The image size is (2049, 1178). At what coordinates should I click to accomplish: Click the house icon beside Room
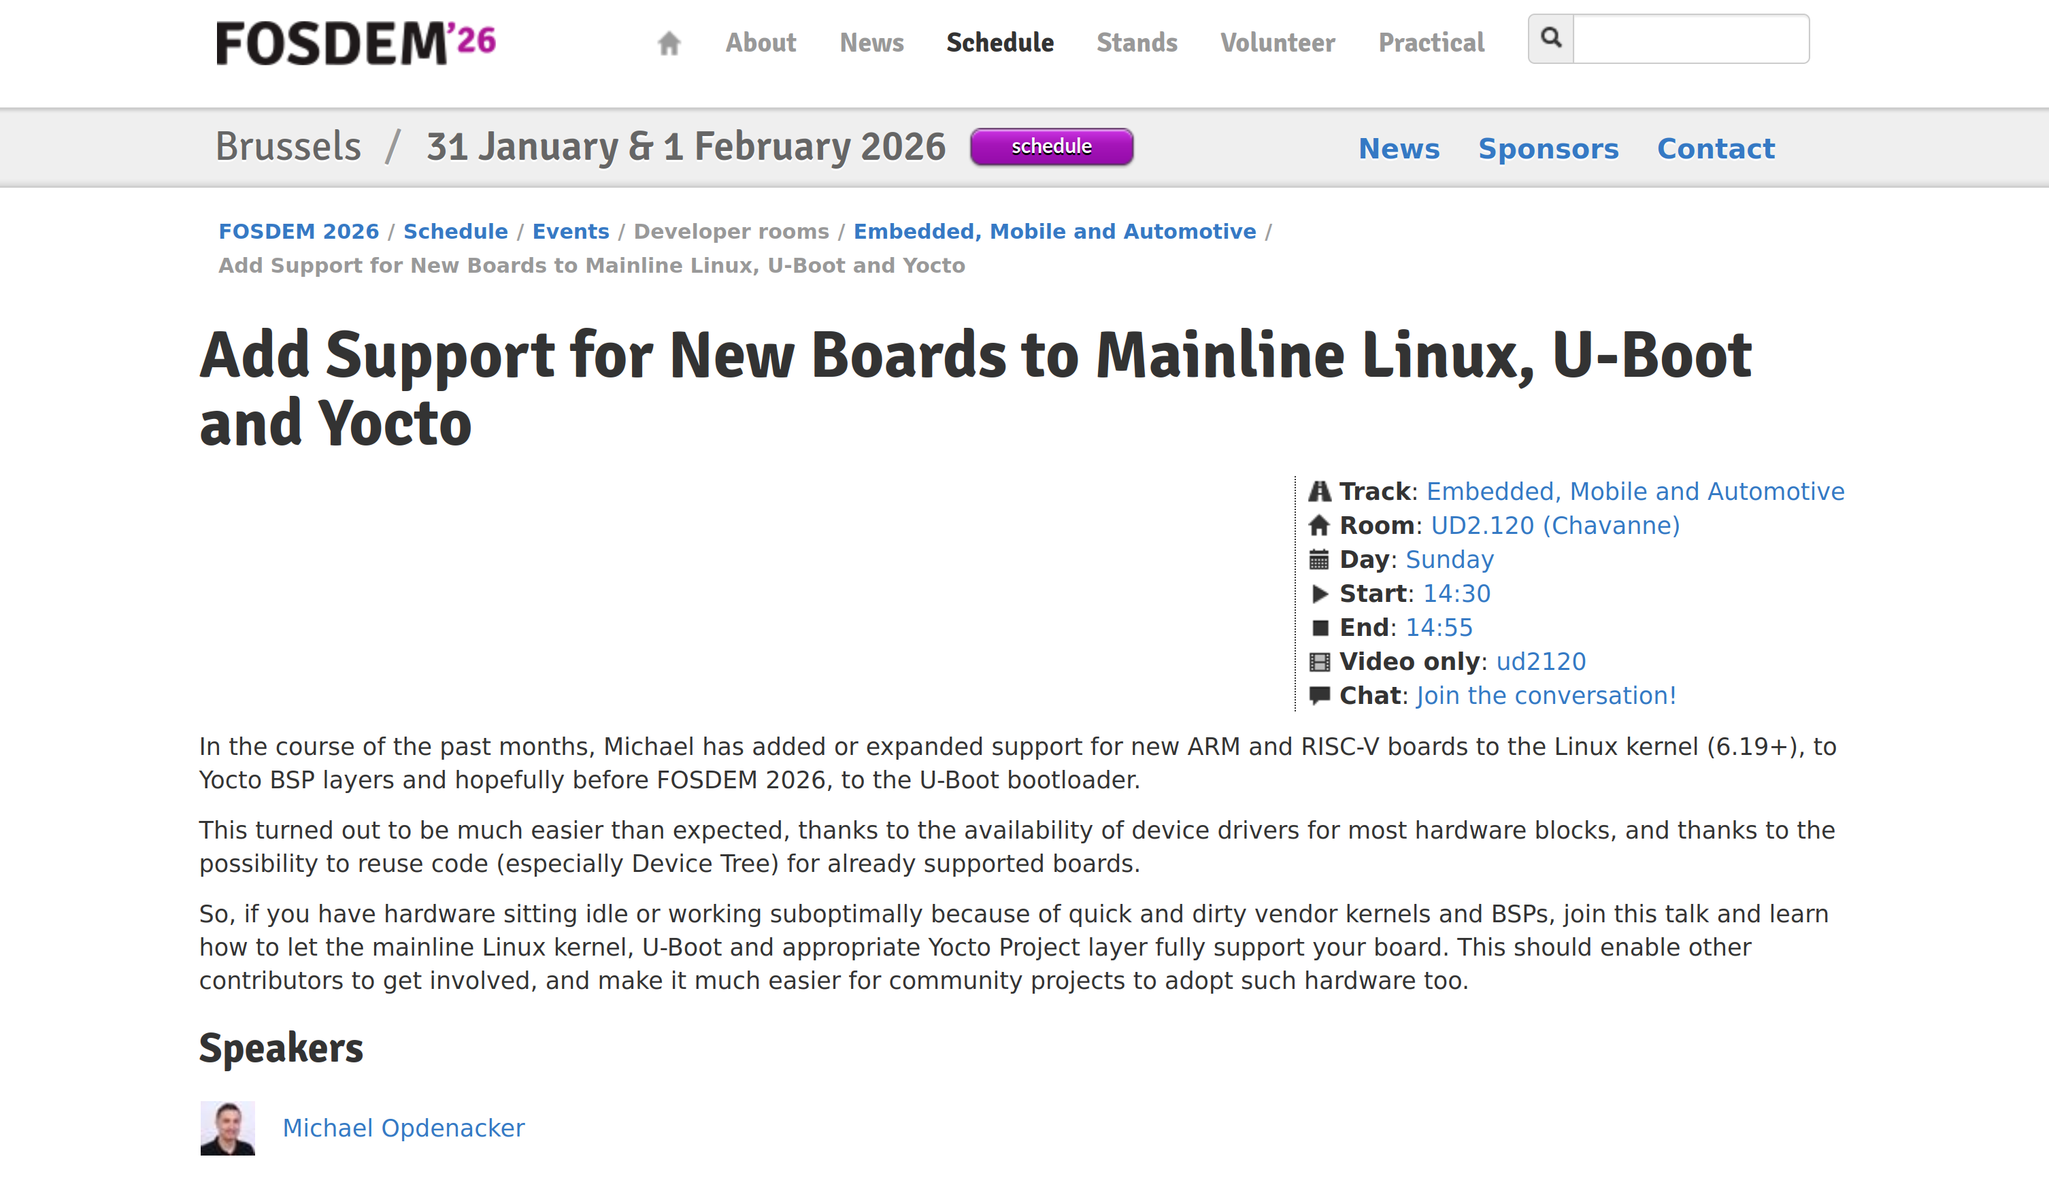1319,526
